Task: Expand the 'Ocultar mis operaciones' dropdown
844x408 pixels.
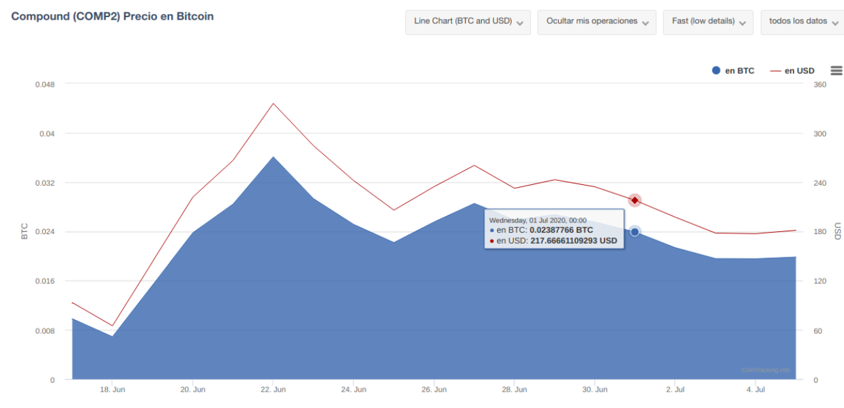Action: click(596, 21)
